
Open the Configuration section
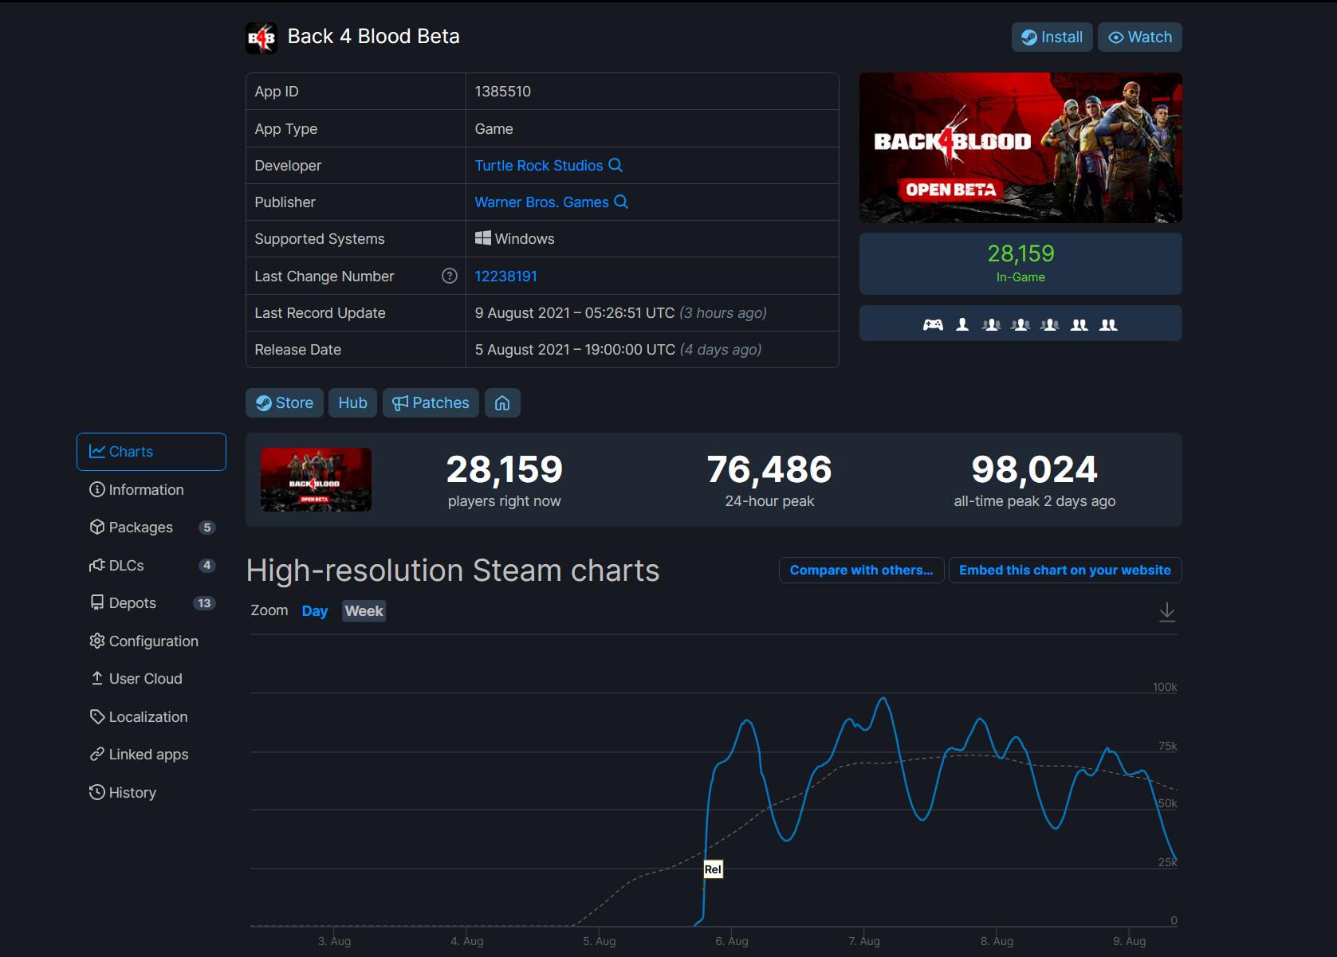coord(151,641)
